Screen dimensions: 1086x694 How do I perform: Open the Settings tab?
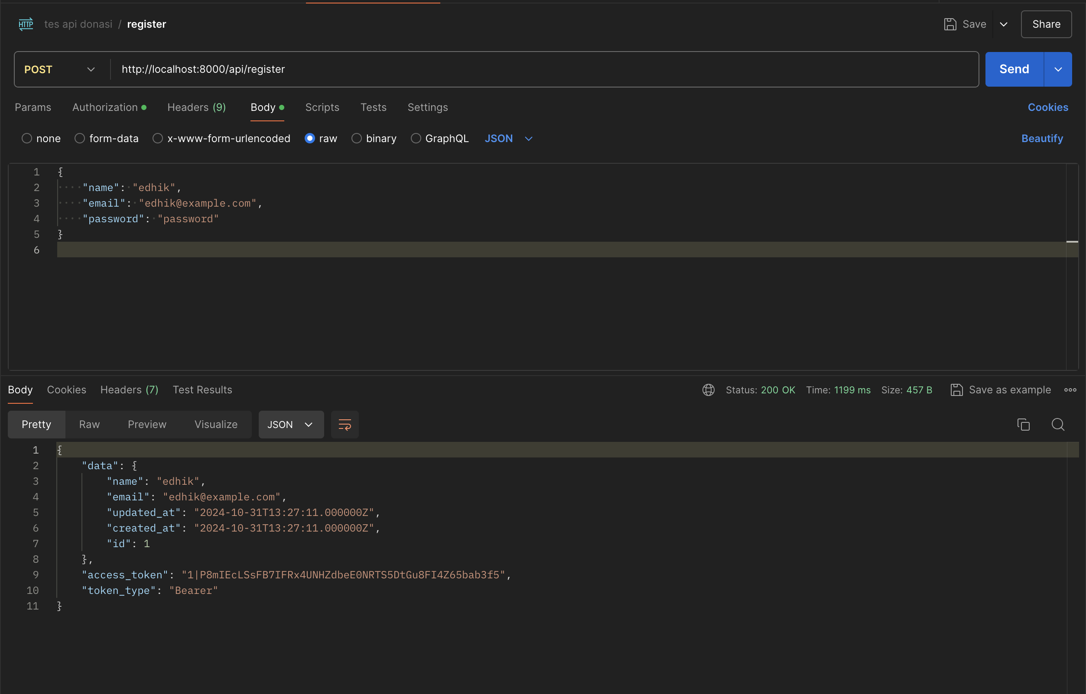[x=428, y=107]
